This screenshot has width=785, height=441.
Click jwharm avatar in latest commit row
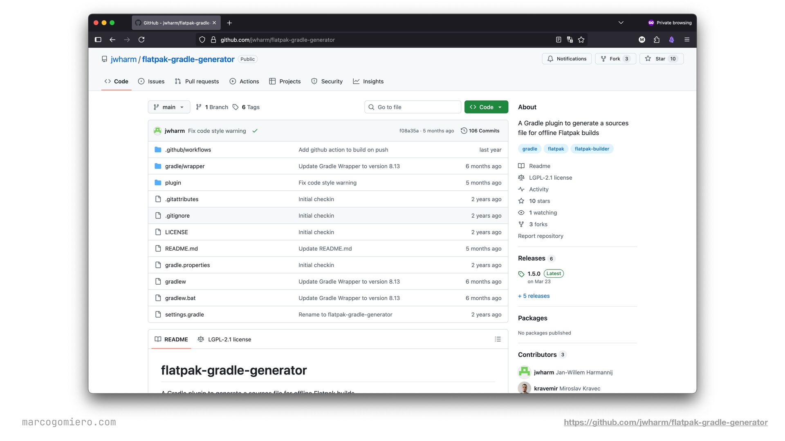157,131
